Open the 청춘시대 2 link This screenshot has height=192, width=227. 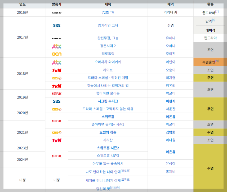click(108, 46)
